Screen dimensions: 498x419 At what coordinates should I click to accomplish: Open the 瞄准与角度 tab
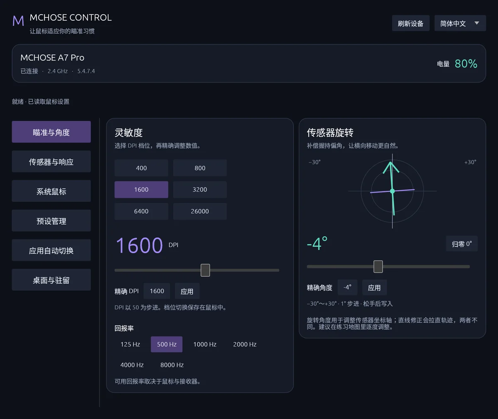click(x=51, y=132)
